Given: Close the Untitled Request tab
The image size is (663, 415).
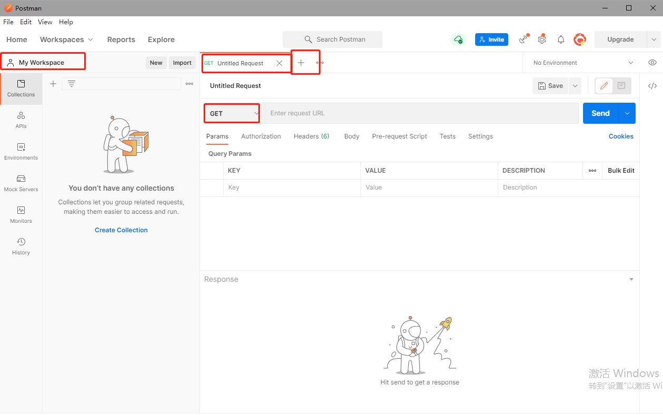Looking at the screenshot, I should click(x=279, y=63).
